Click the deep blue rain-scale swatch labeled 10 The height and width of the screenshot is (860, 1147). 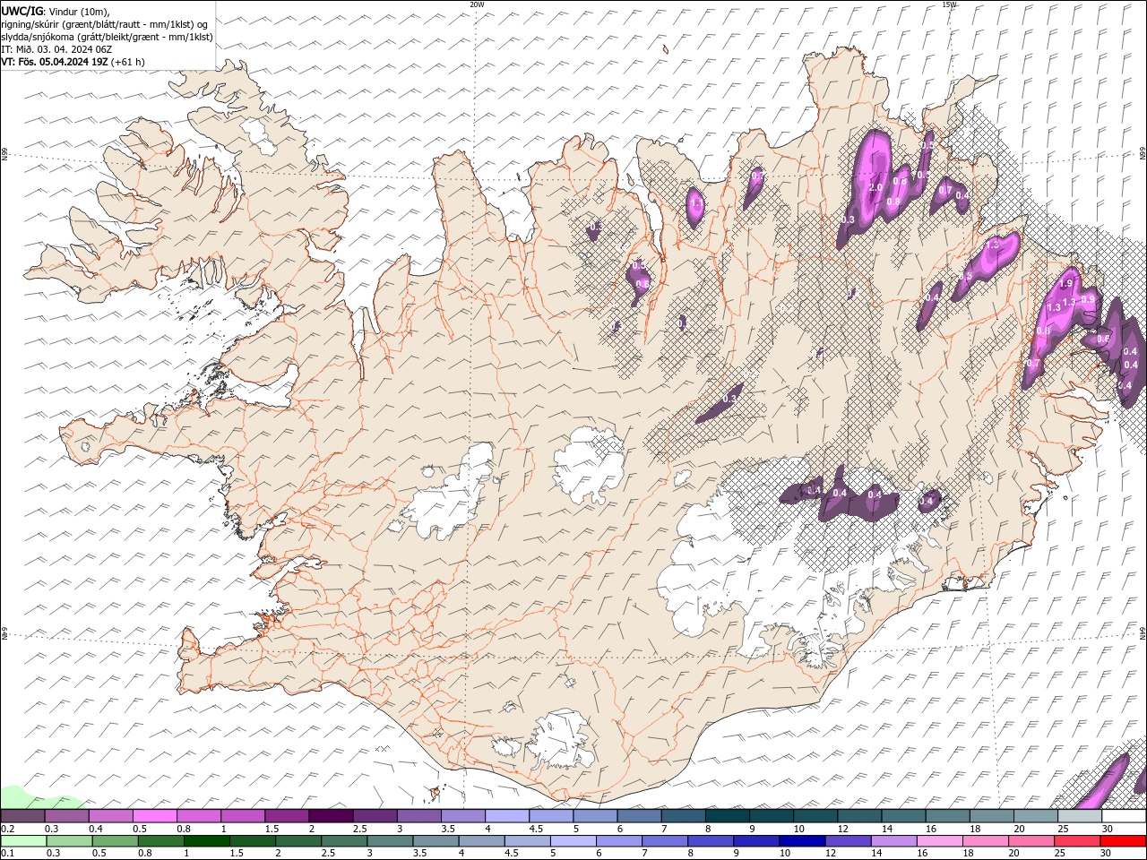[x=802, y=841]
